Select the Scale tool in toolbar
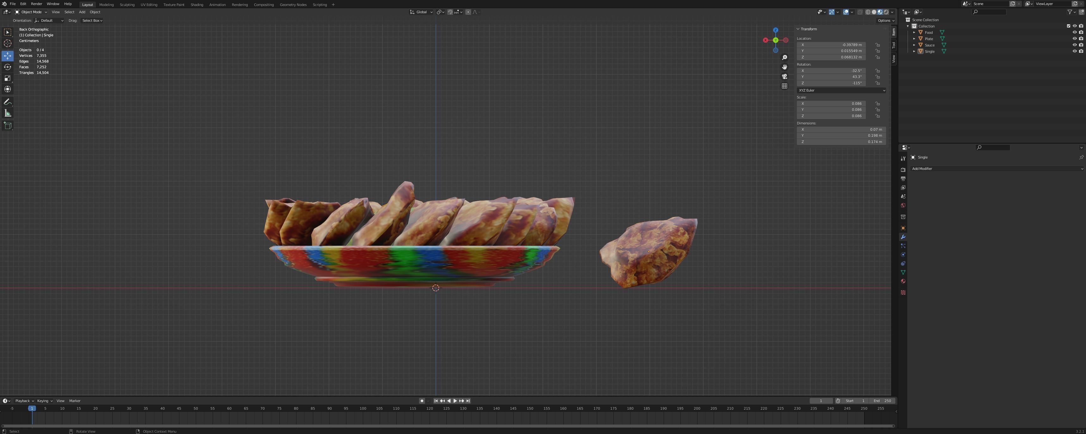The height and width of the screenshot is (434, 1086). [x=8, y=78]
